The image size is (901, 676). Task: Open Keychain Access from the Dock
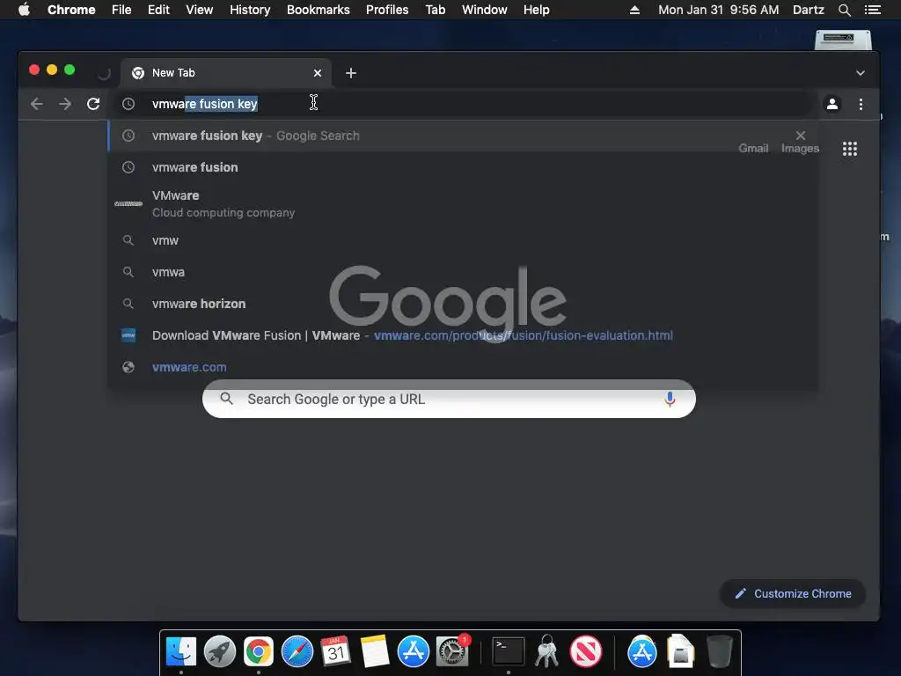[x=547, y=651]
